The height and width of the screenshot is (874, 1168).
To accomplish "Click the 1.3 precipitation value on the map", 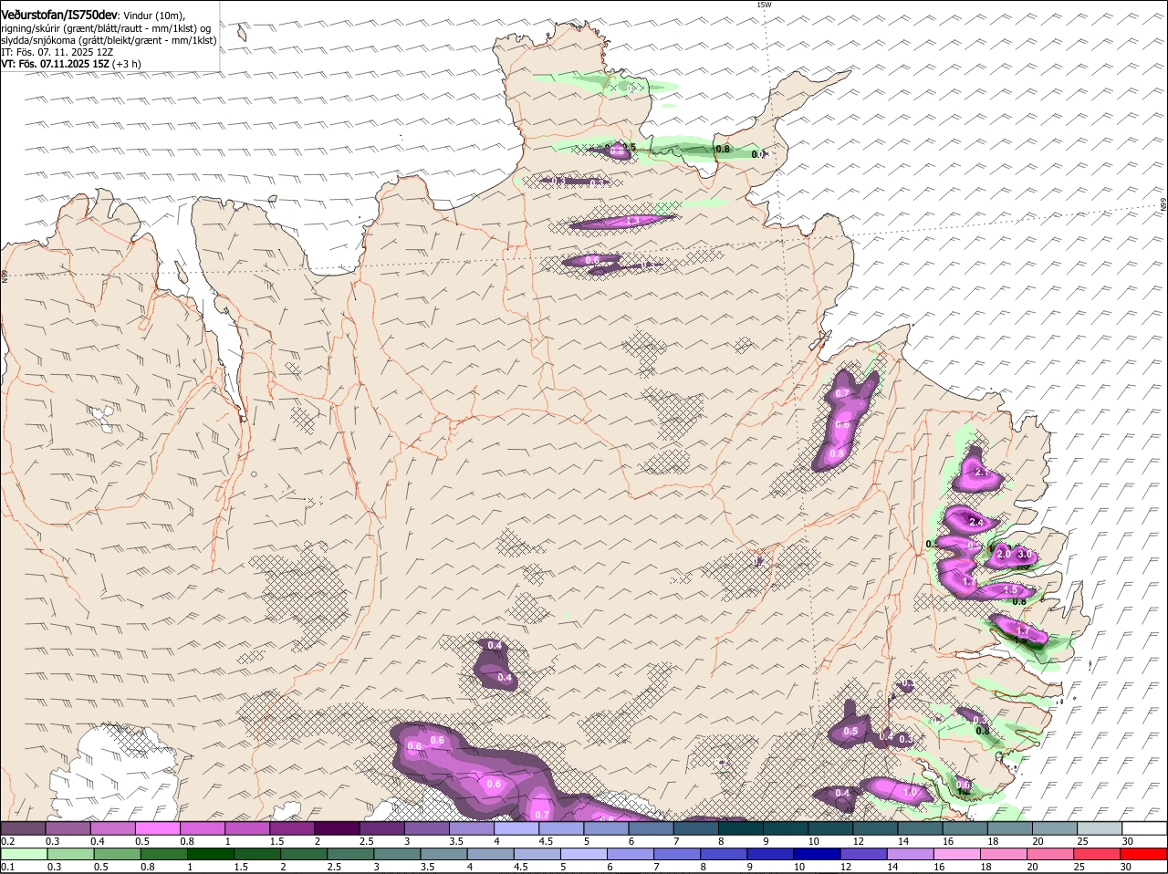I will coord(631,221).
